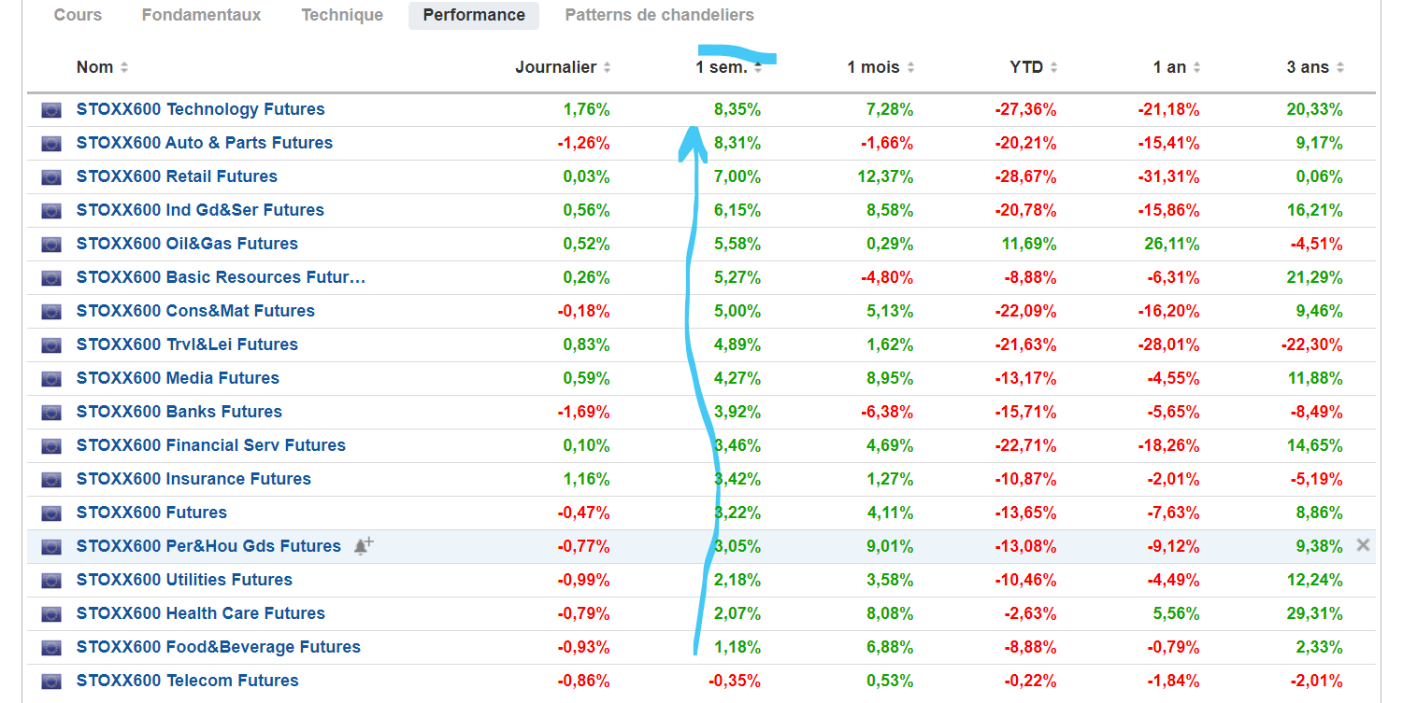Click the flag icon beside STOXX600 Technology Futures
The width and height of the screenshot is (1403, 703).
[x=51, y=110]
